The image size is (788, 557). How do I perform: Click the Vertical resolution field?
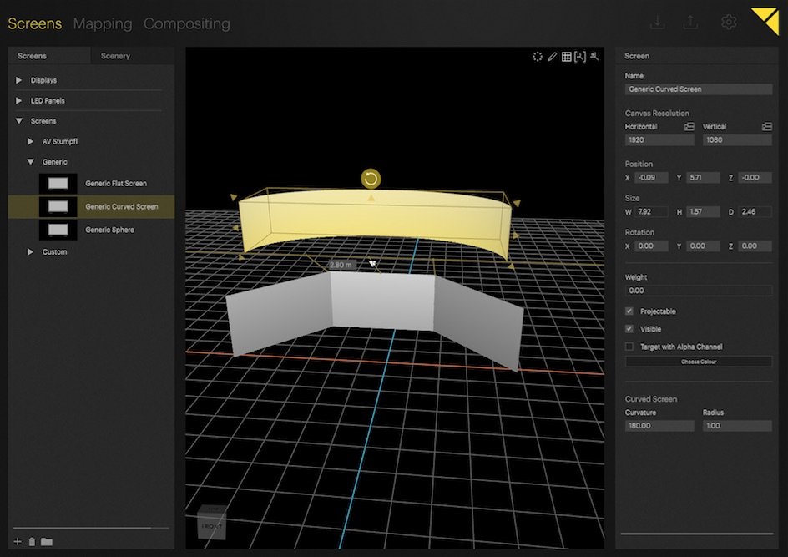click(737, 140)
